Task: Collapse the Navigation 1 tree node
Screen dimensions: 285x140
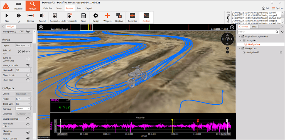Action: coord(239,48)
